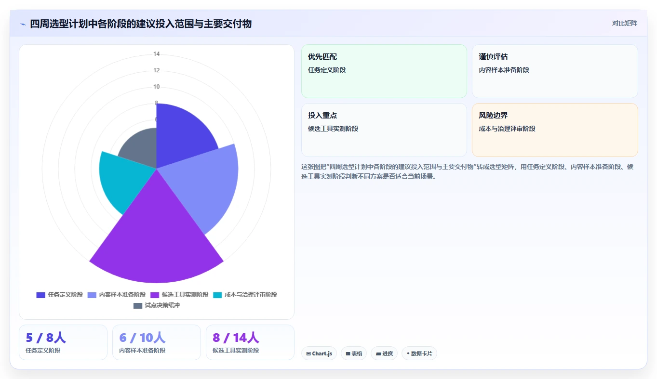Open the 5 / 8人 stat card

click(63, 342)
